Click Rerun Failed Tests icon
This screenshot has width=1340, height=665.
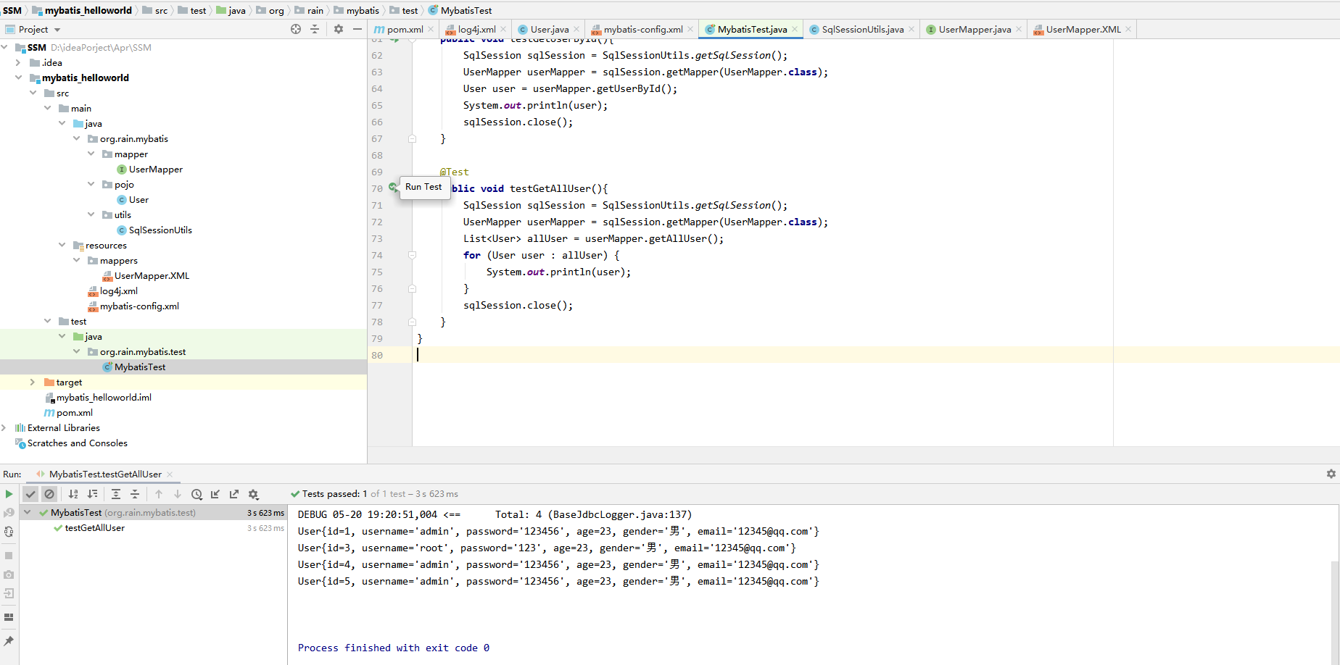click(9, 513)
